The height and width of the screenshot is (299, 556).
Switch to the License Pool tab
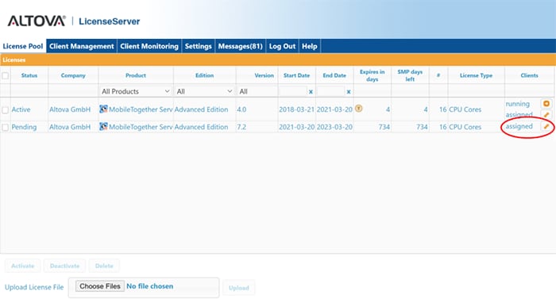(23, 46)
